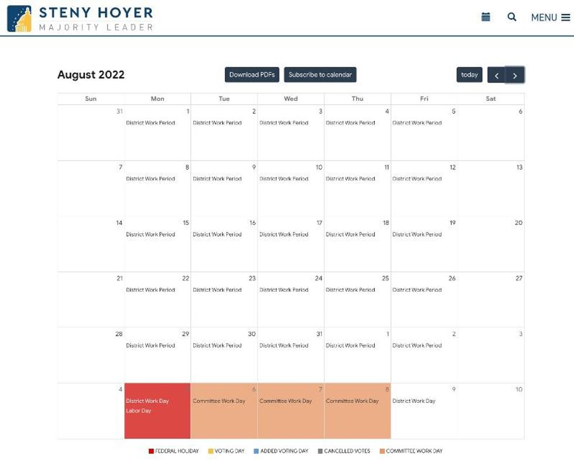Click the Federal Holiday red swatch

tap(151, 451)
